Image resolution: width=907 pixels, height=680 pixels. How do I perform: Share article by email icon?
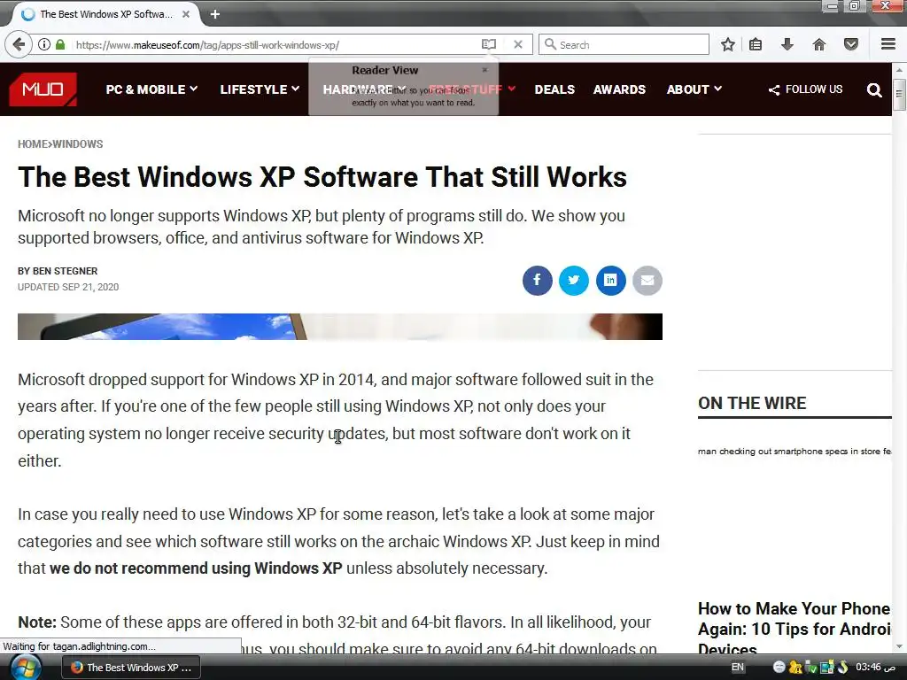pos(647,281)
